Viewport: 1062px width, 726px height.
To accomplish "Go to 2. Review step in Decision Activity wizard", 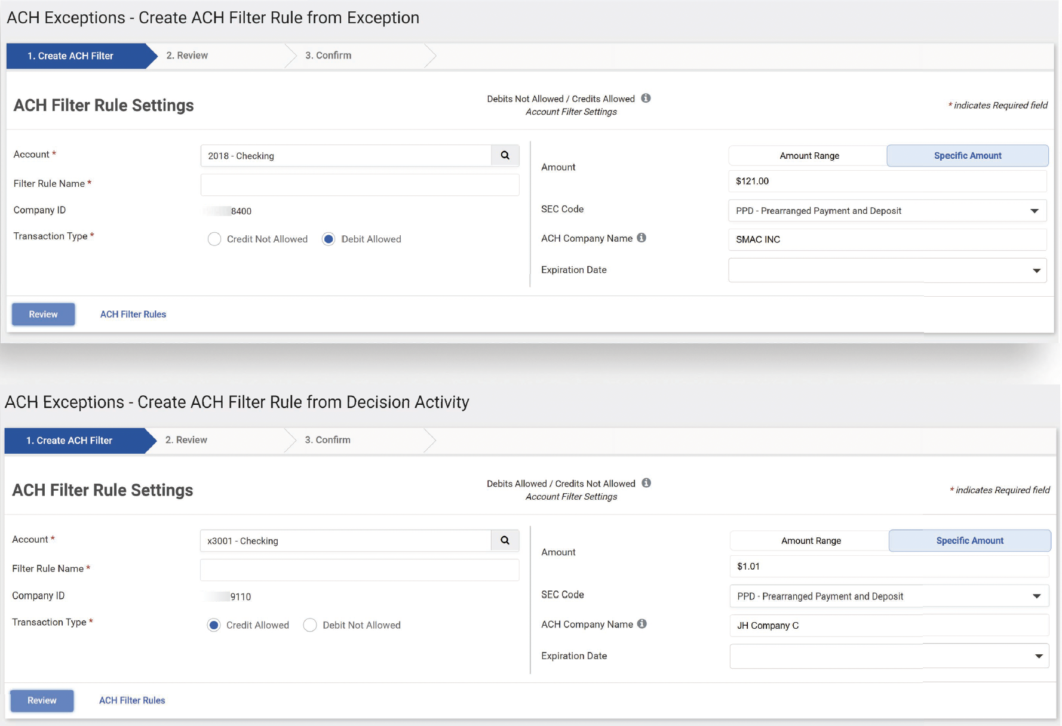I will click(186, 440).
